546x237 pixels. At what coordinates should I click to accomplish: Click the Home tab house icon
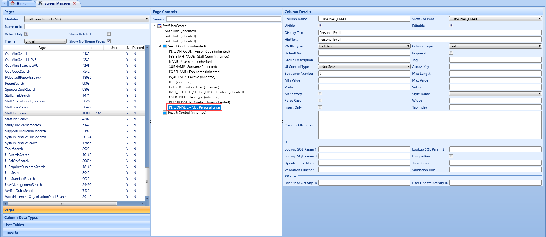coord(12,3)
